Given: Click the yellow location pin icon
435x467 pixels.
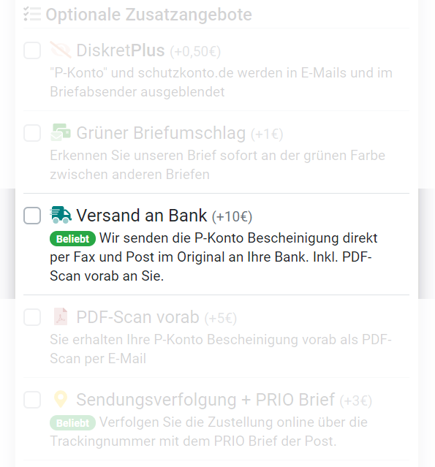Looking at the screenshot, I should (x=61, y=399).
